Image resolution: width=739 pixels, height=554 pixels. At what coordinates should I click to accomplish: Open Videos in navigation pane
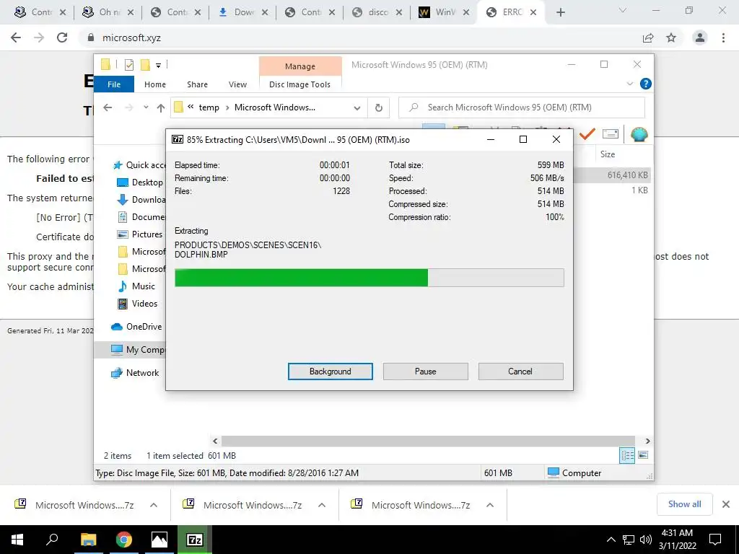point(137,304)
